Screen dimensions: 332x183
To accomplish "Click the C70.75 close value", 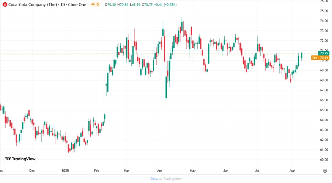I will 147,5.
